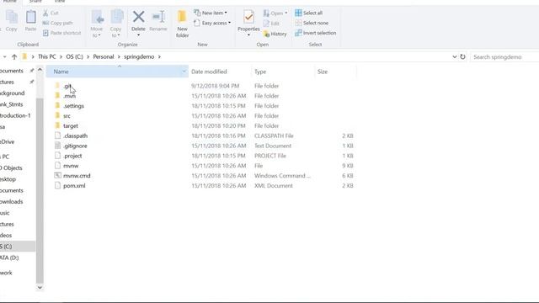Click Copy path in the ribbon
This screenshot has width=539, height=303.
point(58,23)
